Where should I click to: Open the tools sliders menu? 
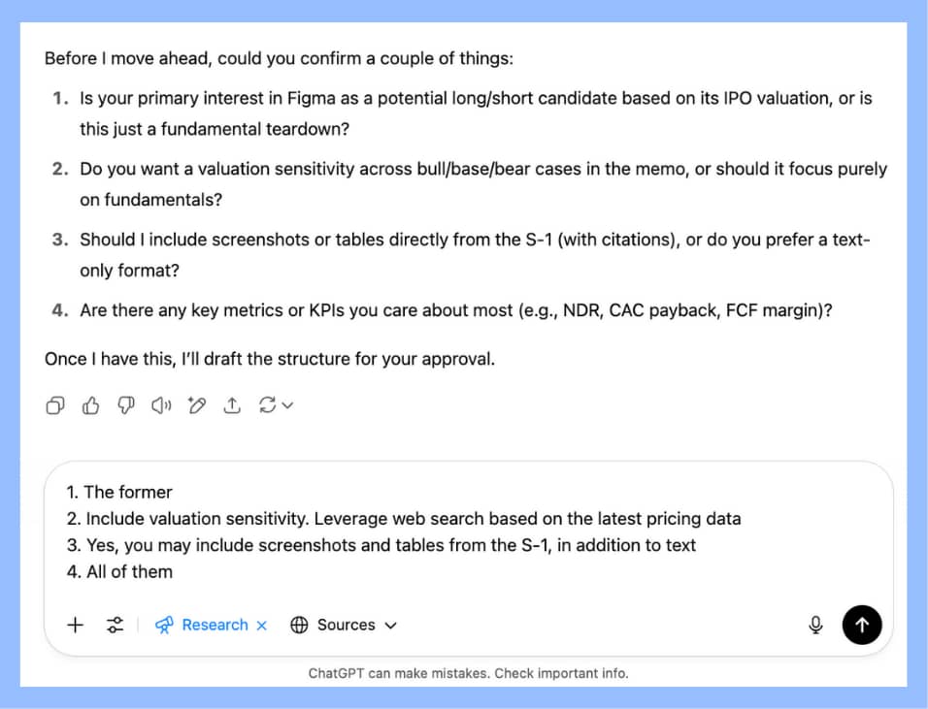(x=115, y=625)
